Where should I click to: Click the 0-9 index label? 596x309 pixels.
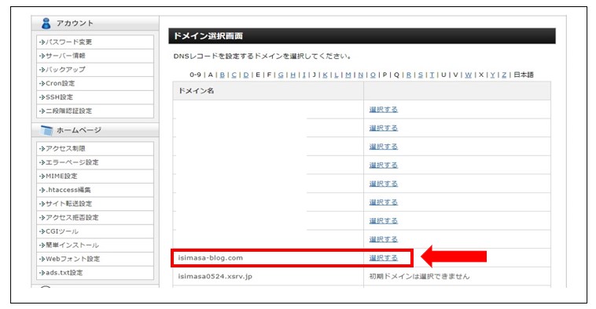[195, 75]
